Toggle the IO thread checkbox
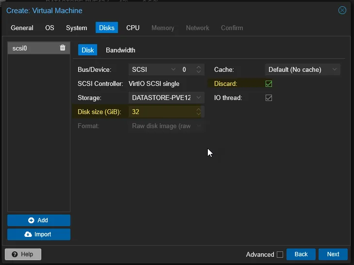The image size is (354, 265). (269, 98)
